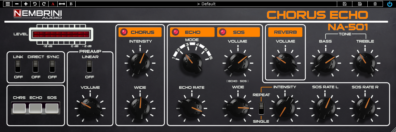This screenshot has width=396, height=132.
Task: Select echo mode 3
Action: click(188, 46)
